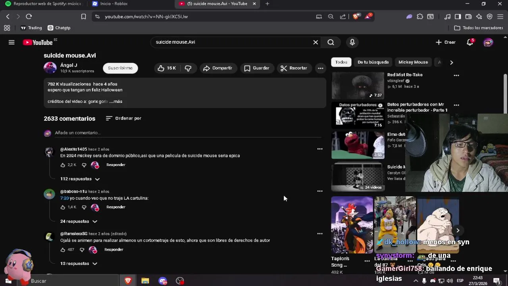The image size is (508, 286).
Task: Start voice search with the microphone icon
Action: pos(352,42)
